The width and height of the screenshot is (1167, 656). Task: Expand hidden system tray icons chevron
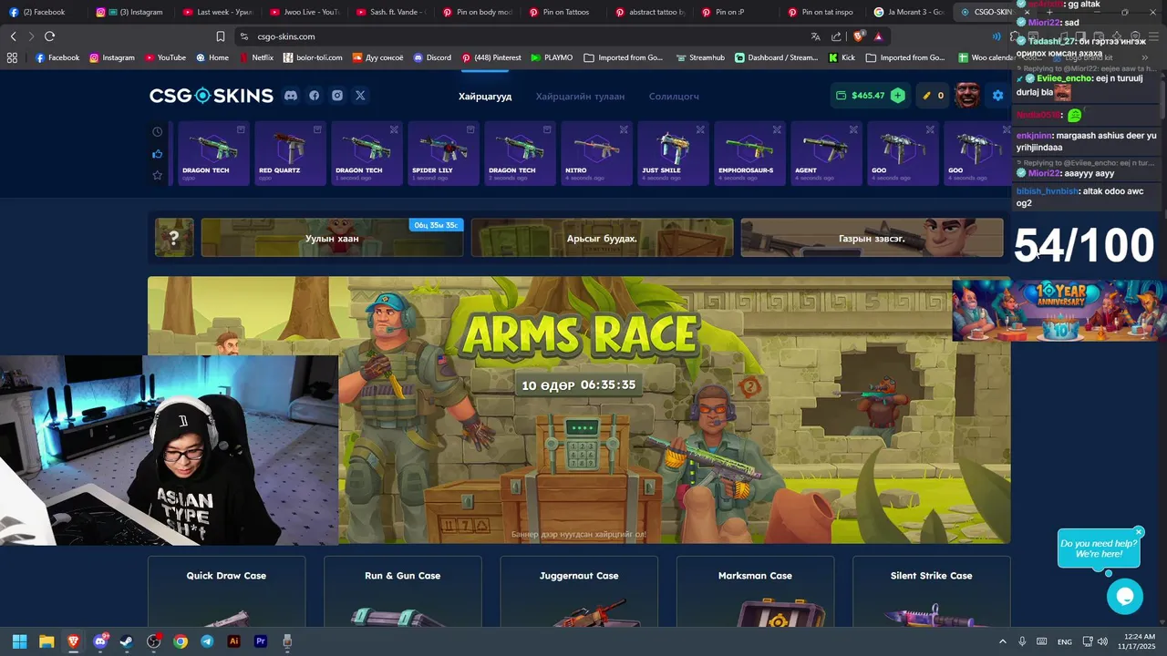click(x=1003, y=641)
